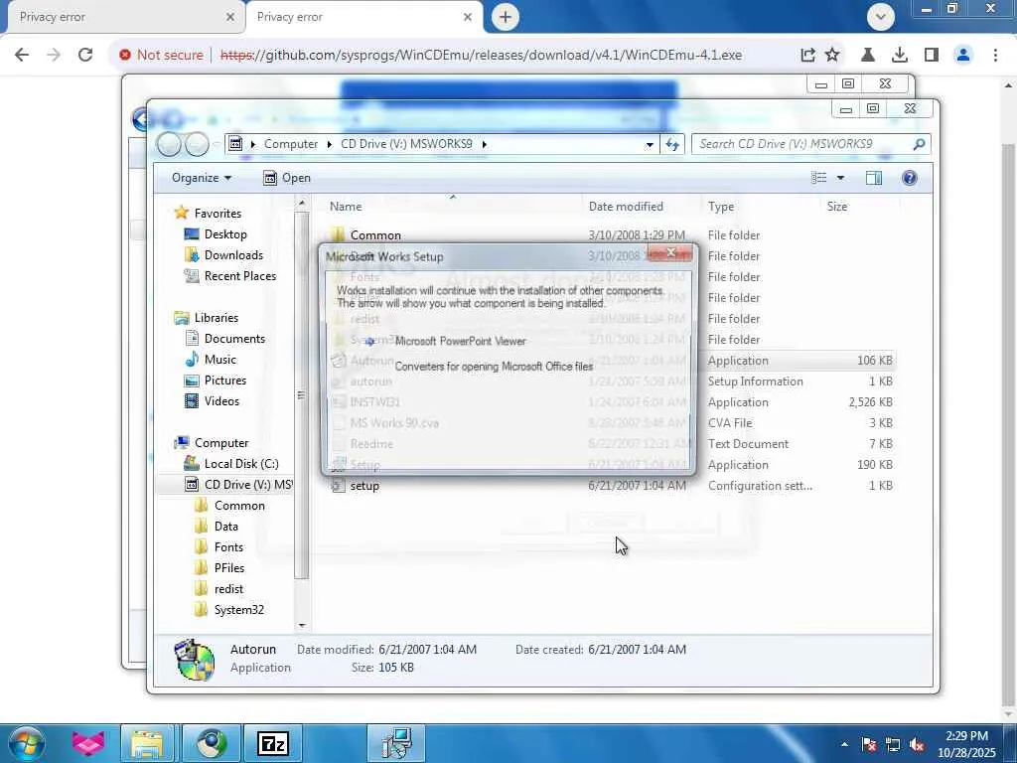Open Chrome Labs flask icon

pyautogui.click(x=868, y=56)
